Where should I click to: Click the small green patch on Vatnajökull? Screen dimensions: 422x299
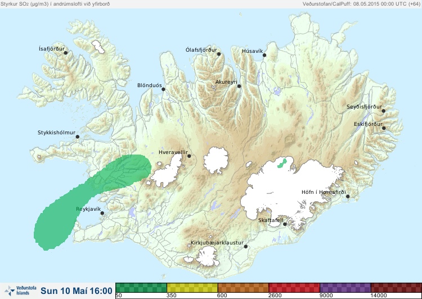[x=282, y=163]
